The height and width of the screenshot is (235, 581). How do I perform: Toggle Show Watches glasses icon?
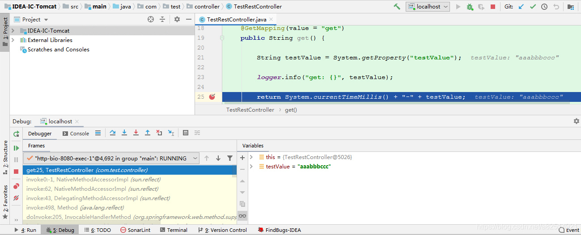[242, 216]
